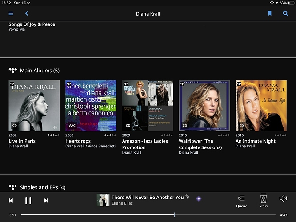
Task: Rate An Intimate Night via stars
Action: click(280, 135)
